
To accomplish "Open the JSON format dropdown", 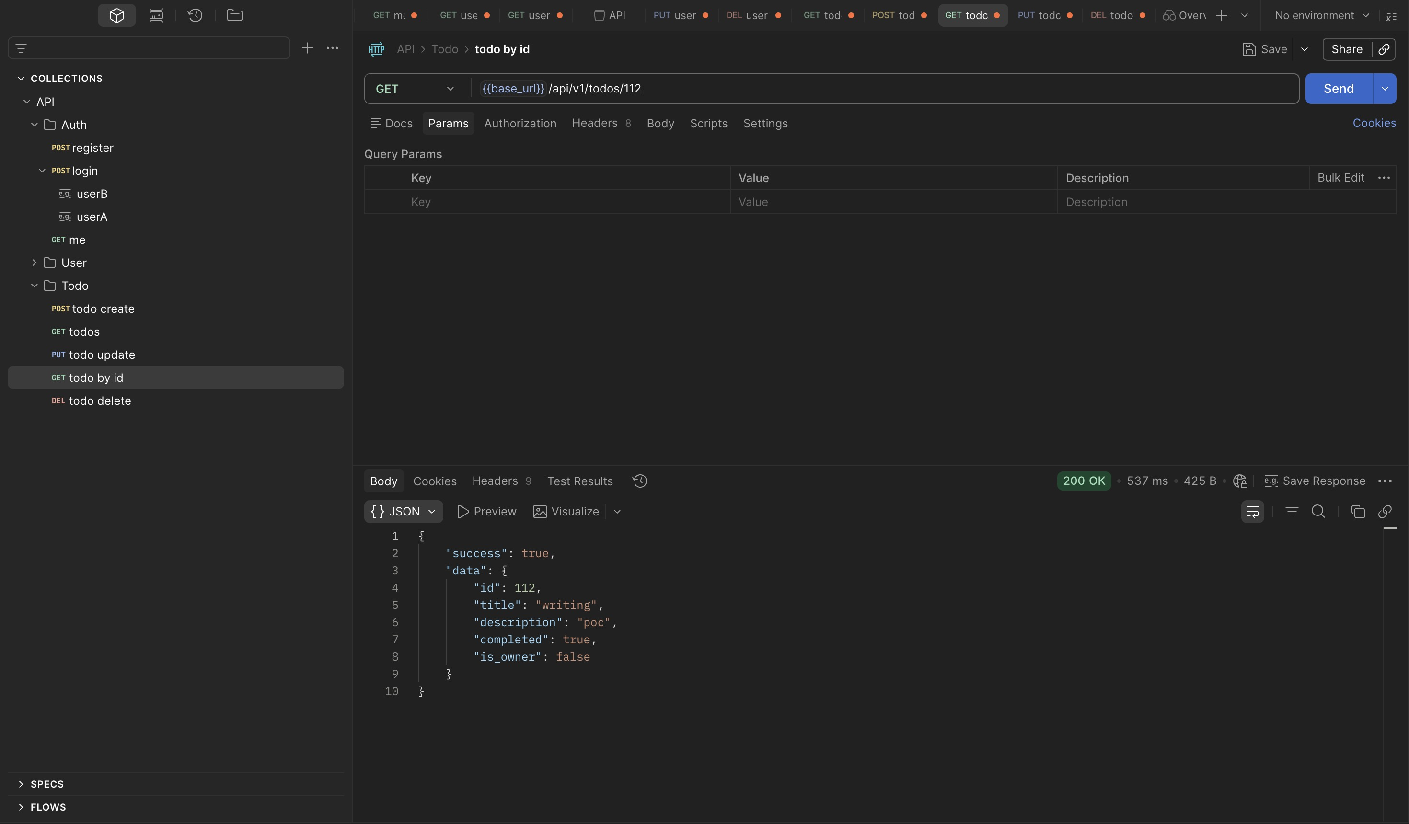I will click(x=403, y=512).
